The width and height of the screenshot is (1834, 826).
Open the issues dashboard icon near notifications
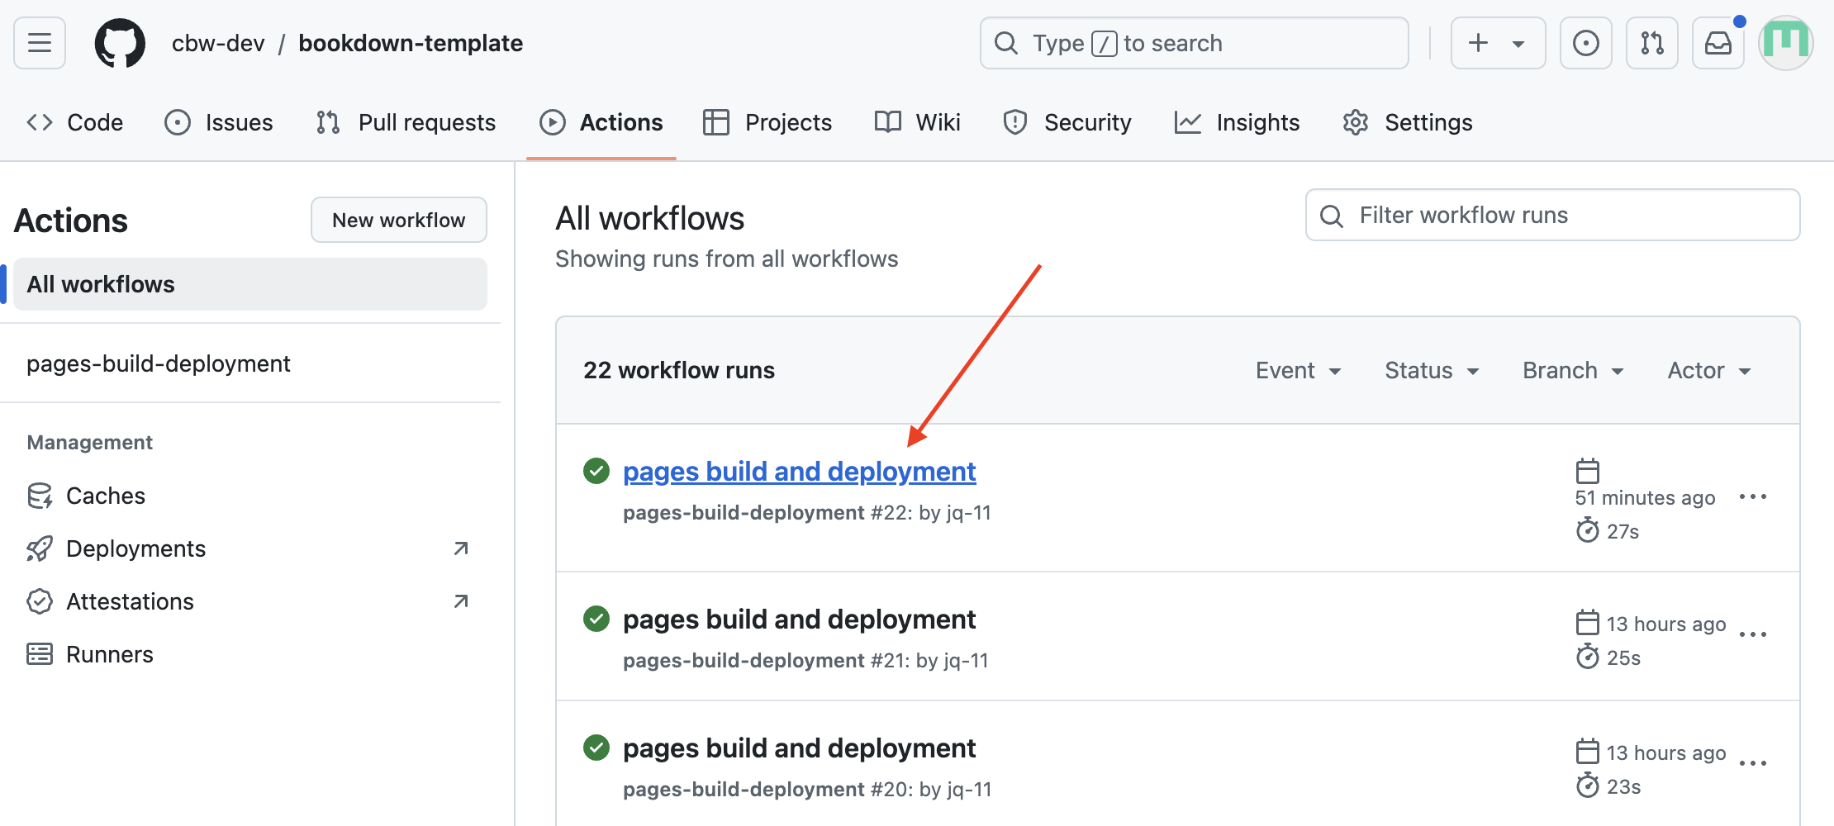click(1586, 43)
